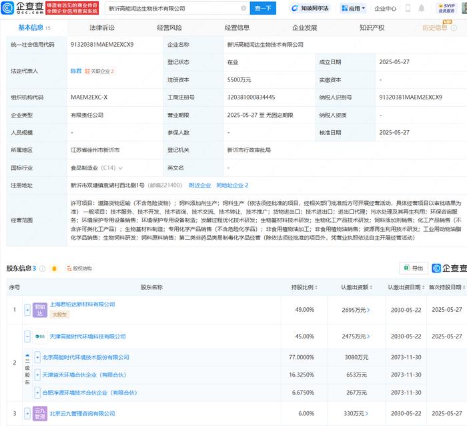Switch to 经营风险 tab
Image resolution: width=467 pixels, height=426 pixels.
click(169, 28)
